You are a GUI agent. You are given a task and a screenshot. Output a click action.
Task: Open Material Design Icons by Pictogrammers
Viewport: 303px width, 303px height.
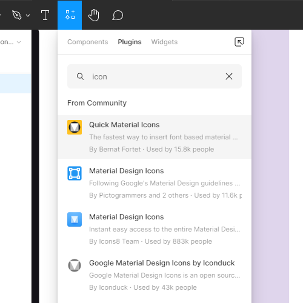click(x=155, y=183)
